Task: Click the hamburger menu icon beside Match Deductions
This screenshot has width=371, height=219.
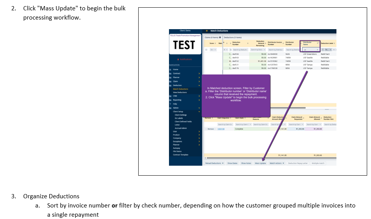Action: [x=207, y=31]
